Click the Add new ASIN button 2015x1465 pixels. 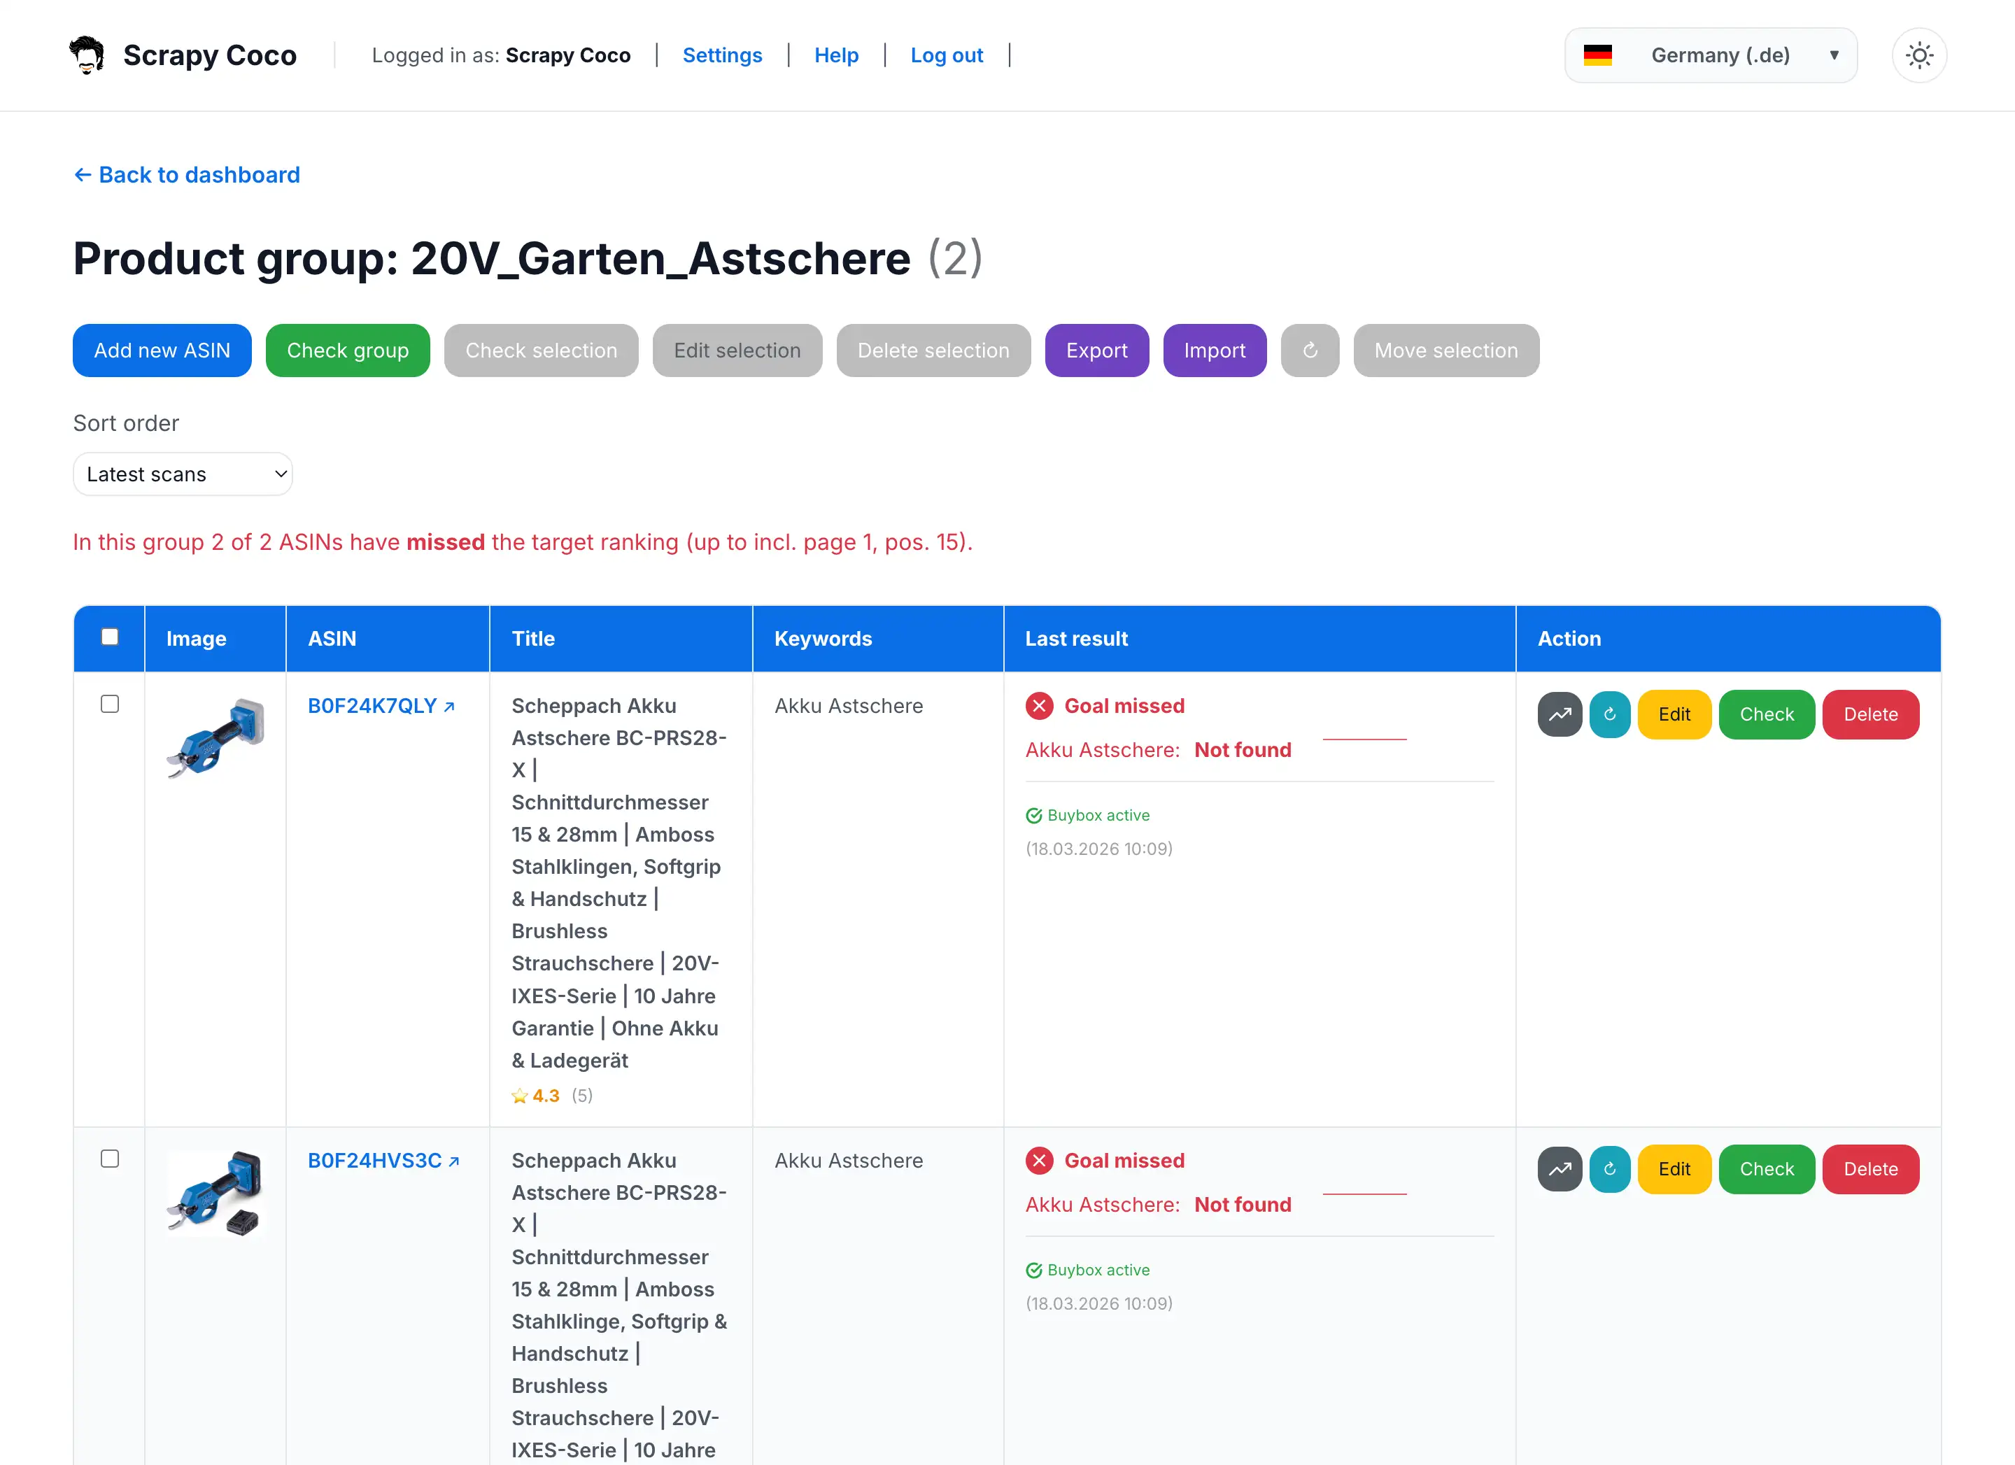(162, 350)
